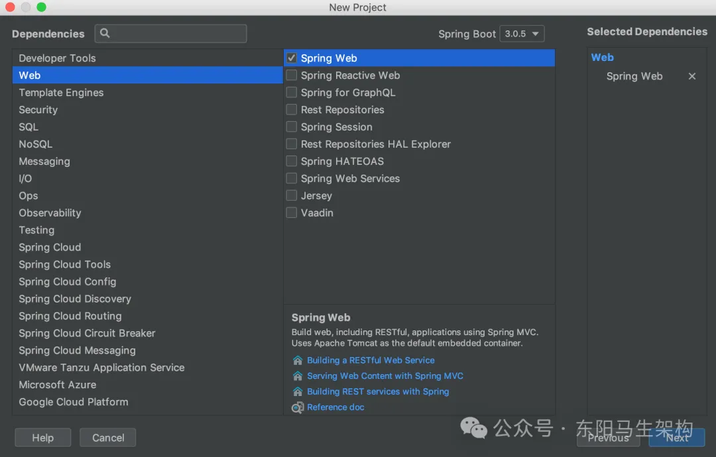Select the Security category
Screen dimensions: 716x457
[x=38, y=110]
